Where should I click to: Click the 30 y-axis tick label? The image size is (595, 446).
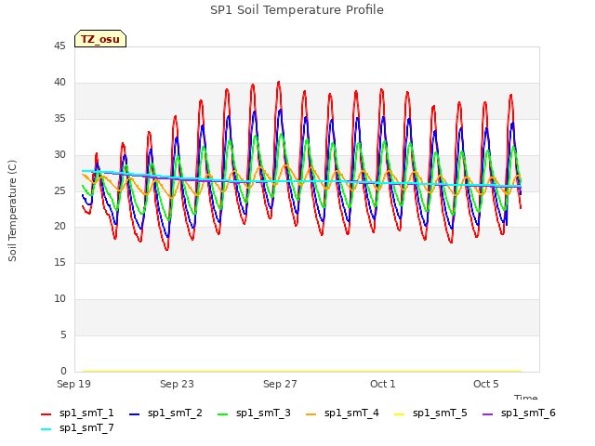59,155
